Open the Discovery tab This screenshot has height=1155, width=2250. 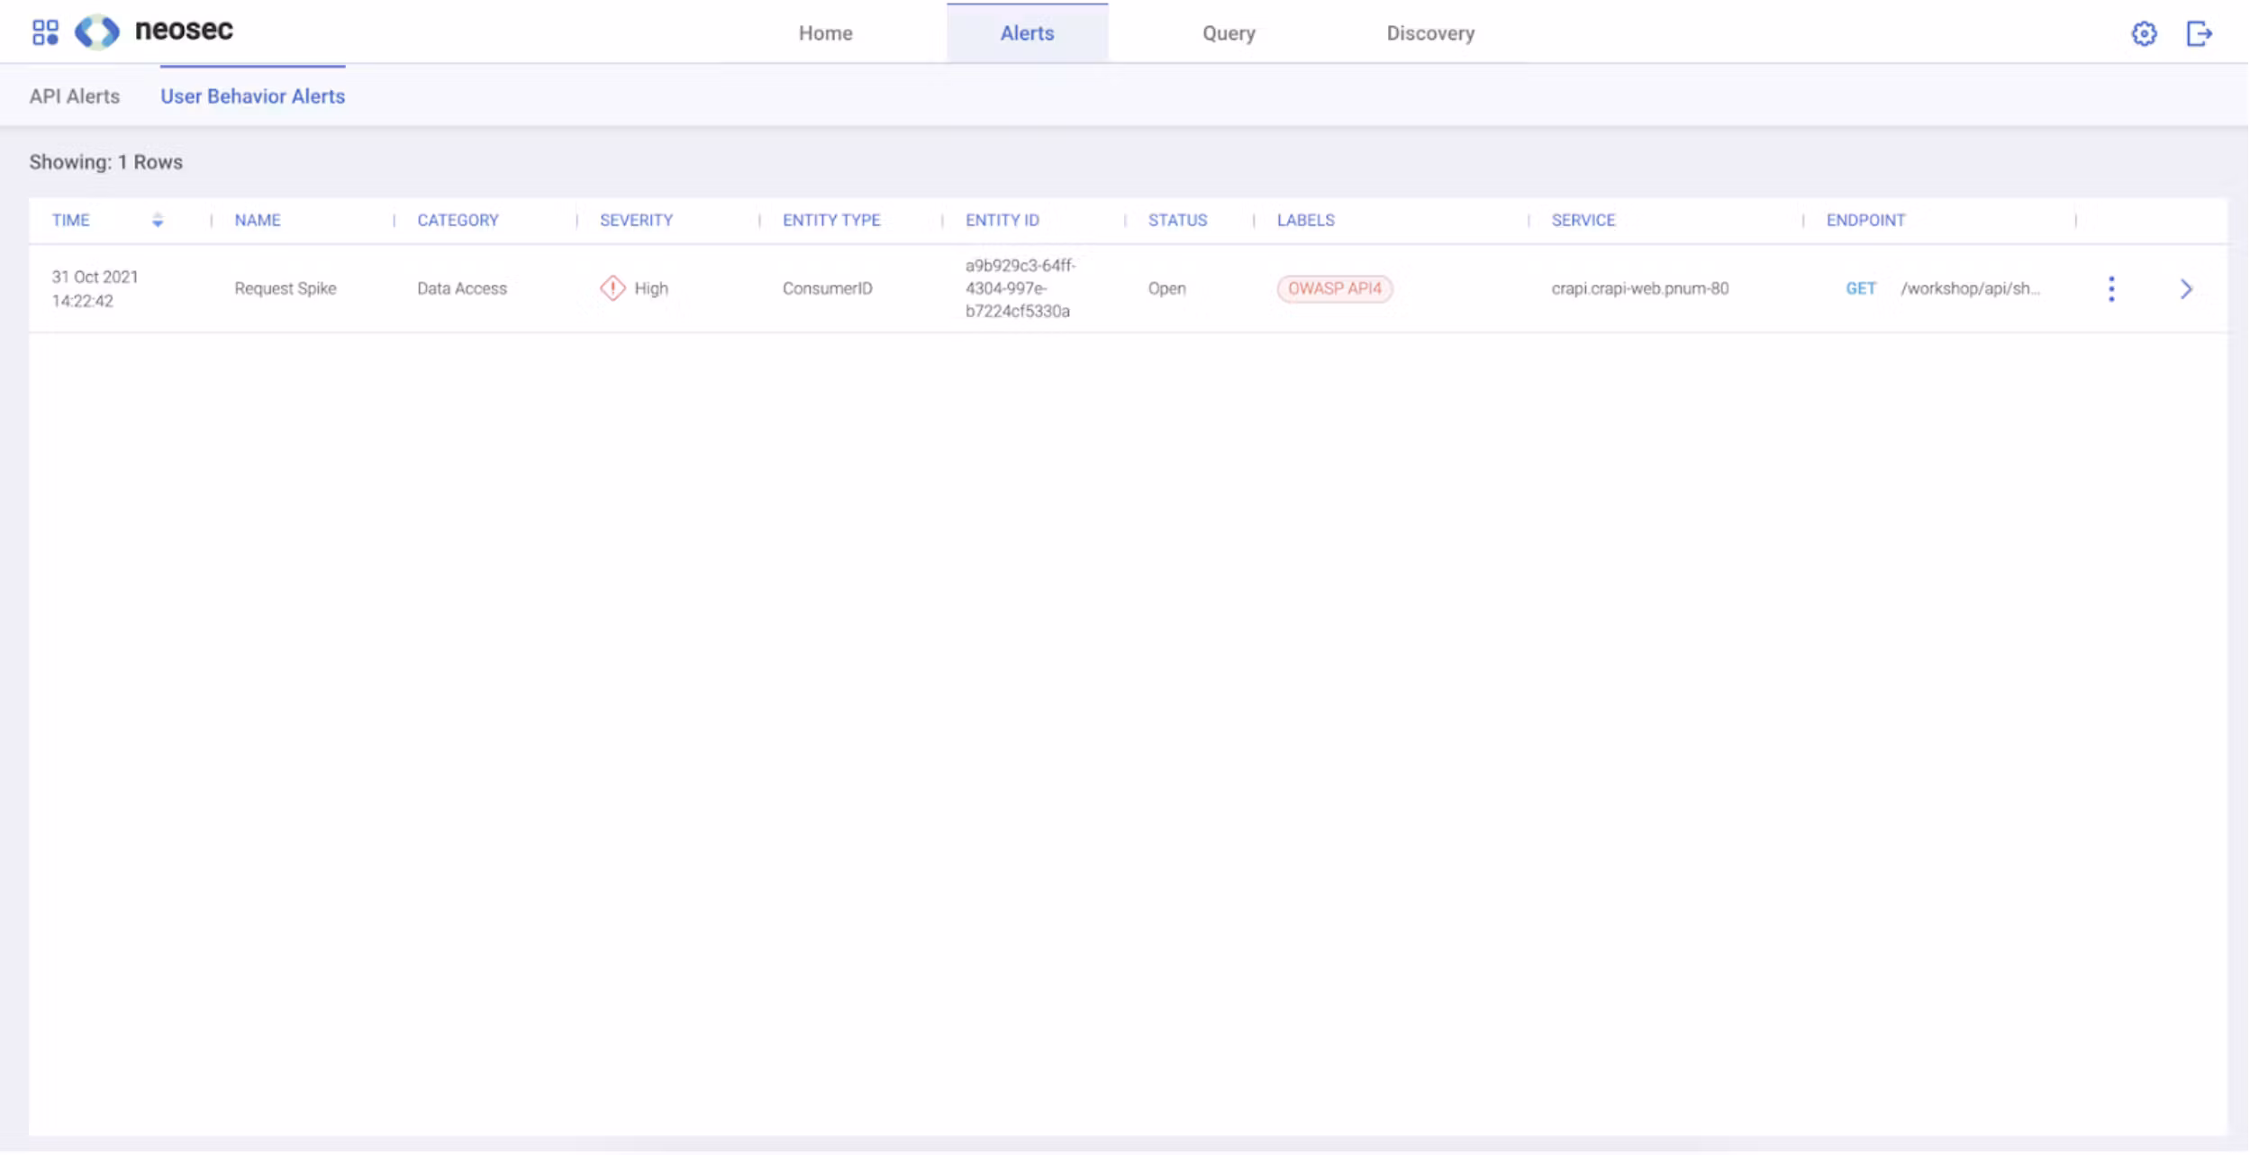tap(1431, 33)
